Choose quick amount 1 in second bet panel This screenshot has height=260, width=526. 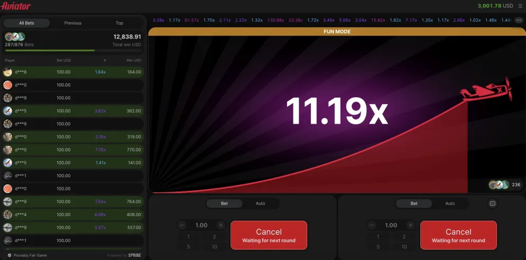point(378,237)
